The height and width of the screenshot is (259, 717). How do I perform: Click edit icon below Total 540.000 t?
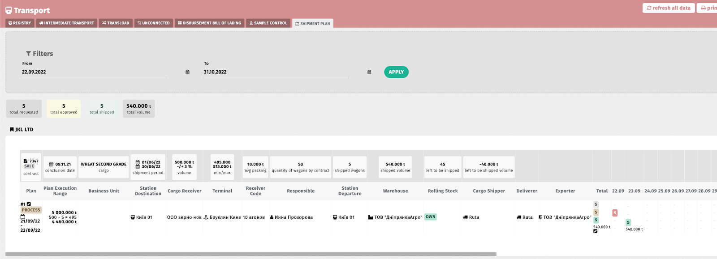(595, 231)
